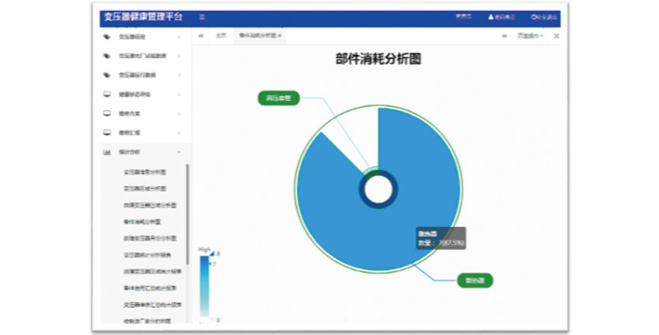Click the tag icon of the first sidebar item

click(x=106, y=36)
